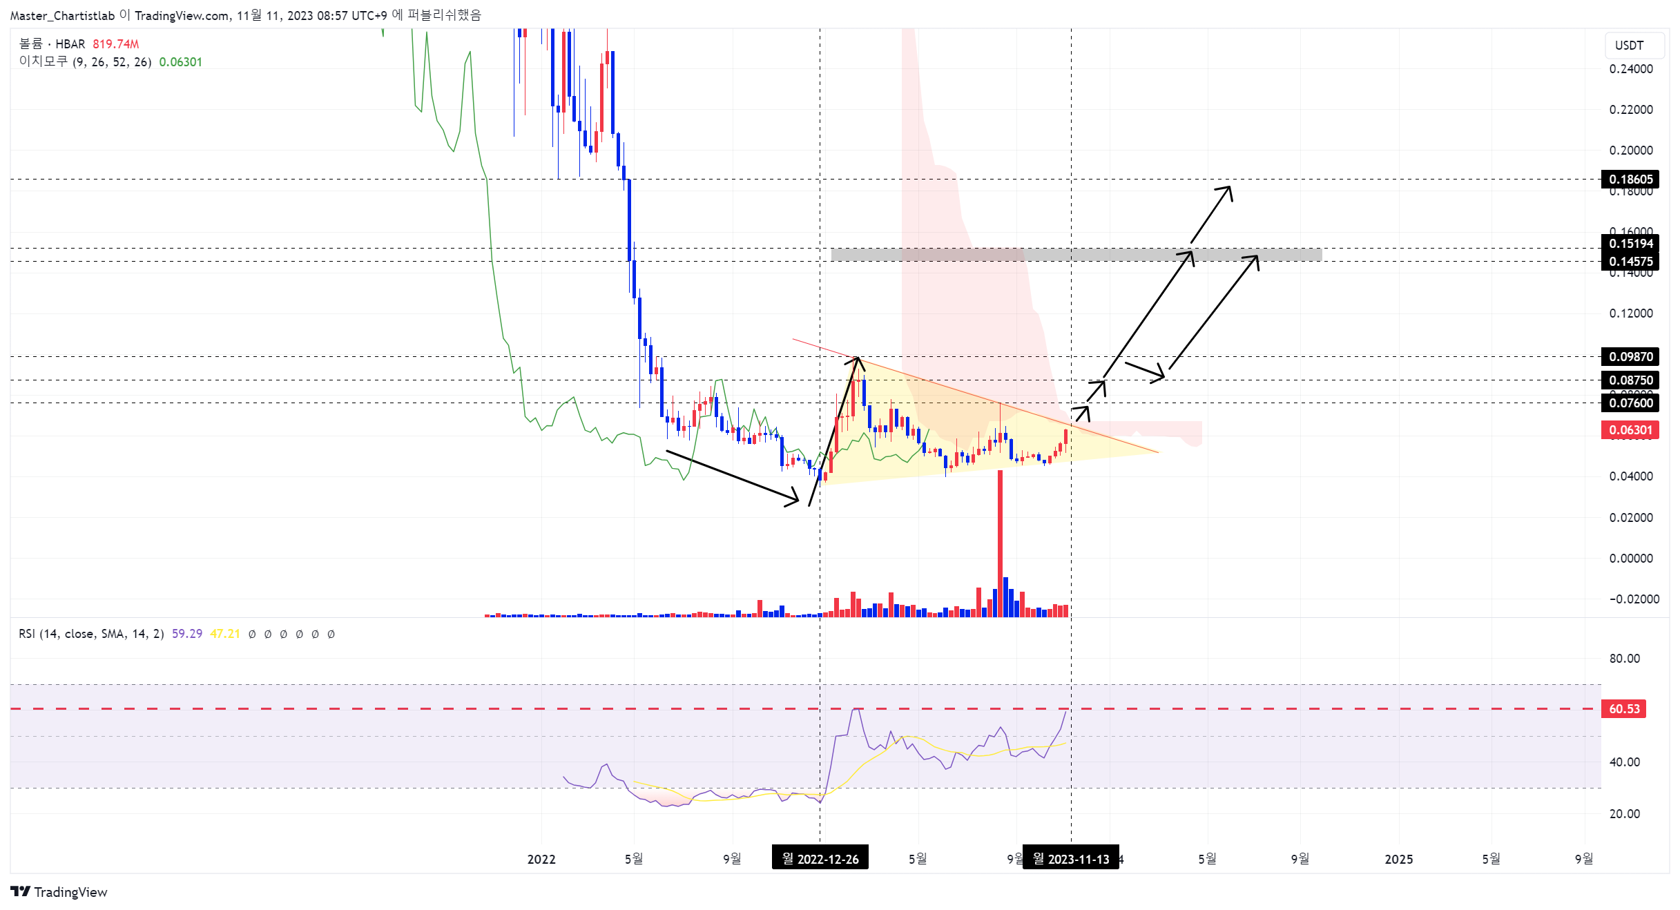Click the green Ichimoku value 0.06301

point(181,61)
